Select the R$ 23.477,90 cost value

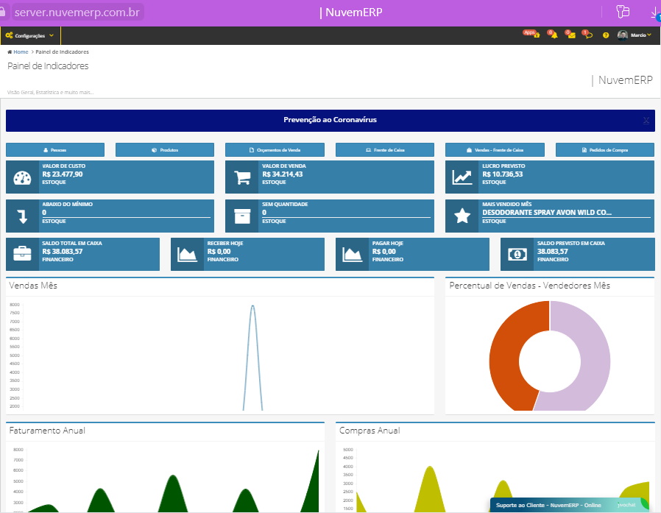tap(63, 174)
